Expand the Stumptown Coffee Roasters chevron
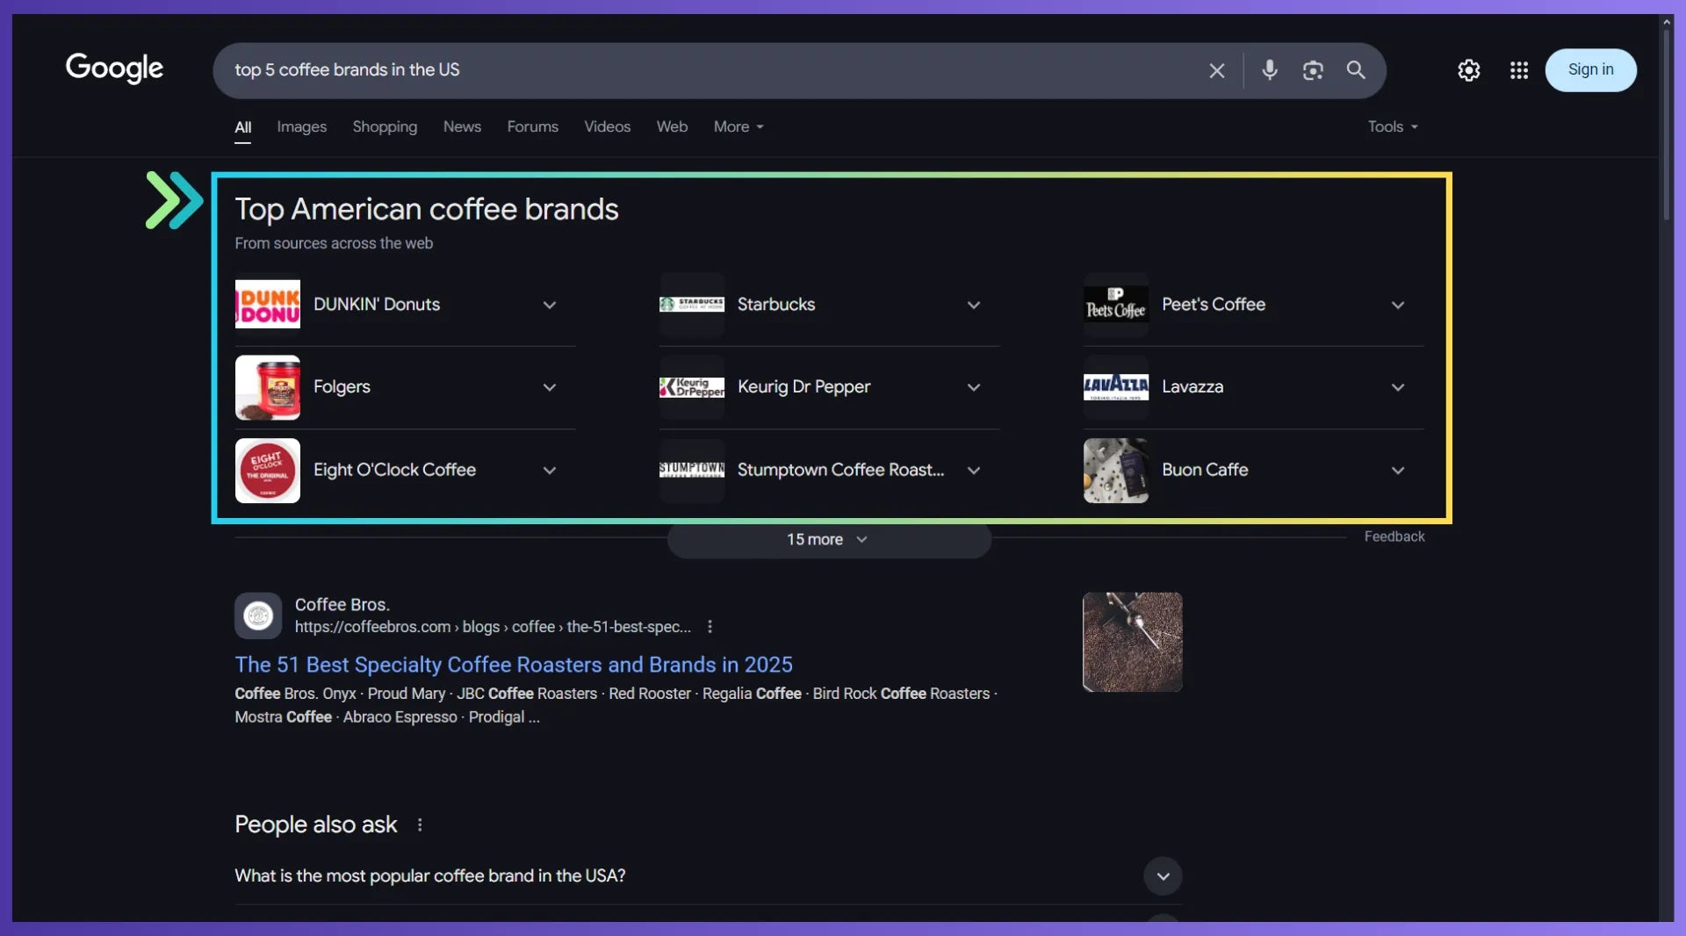The image size is (1686, 936). point(974,471)
